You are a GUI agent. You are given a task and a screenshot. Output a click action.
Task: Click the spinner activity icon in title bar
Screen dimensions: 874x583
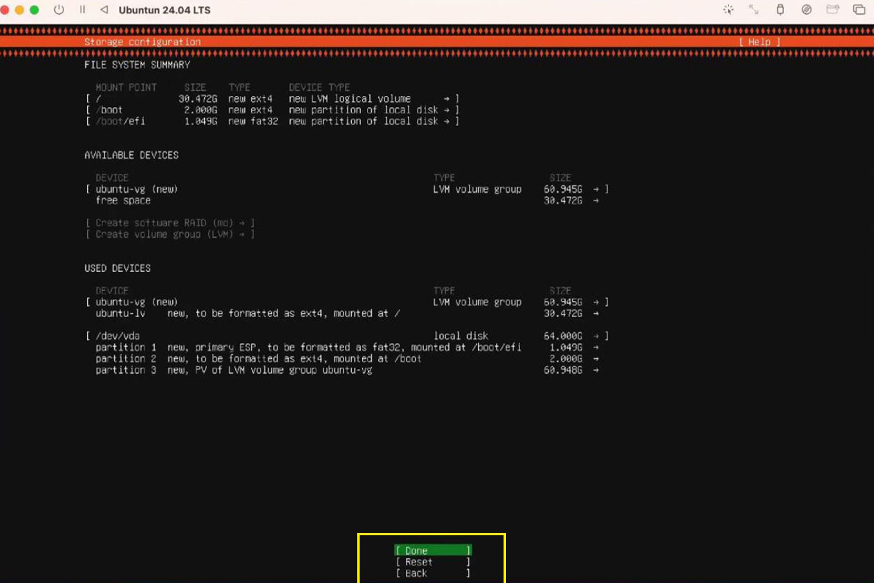coord(728,10)
